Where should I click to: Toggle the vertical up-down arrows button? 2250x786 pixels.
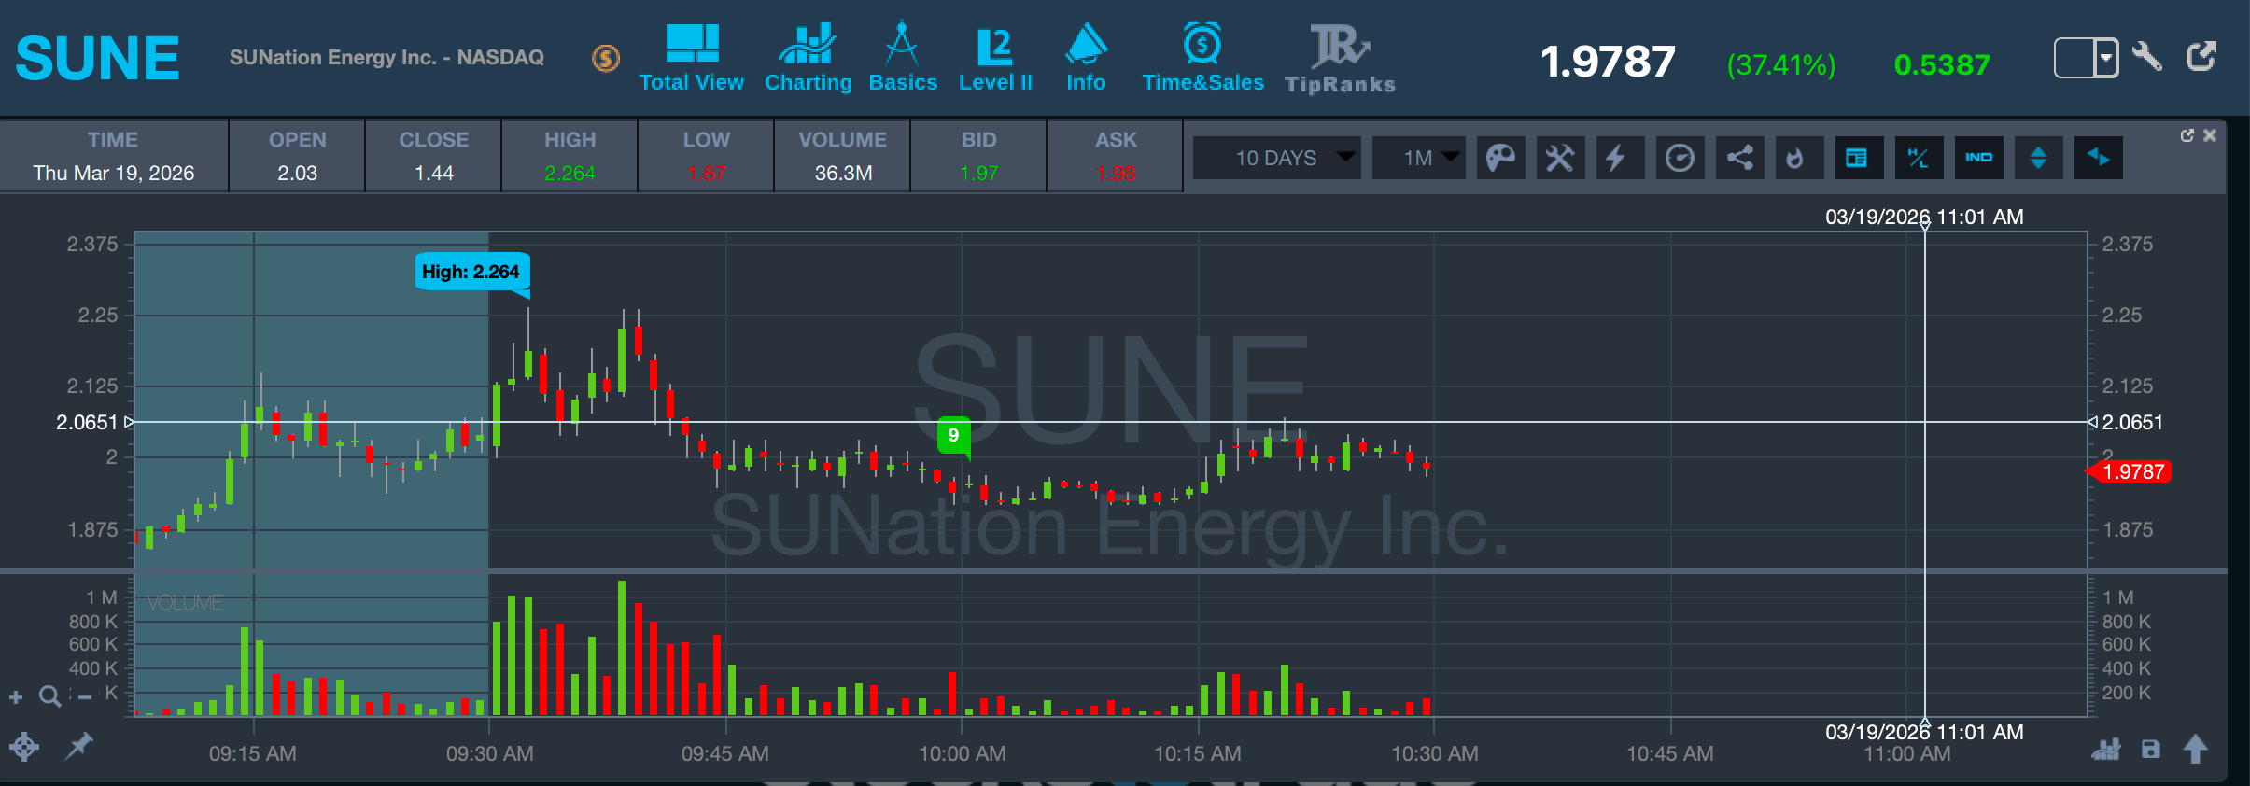coord(2038,158)
